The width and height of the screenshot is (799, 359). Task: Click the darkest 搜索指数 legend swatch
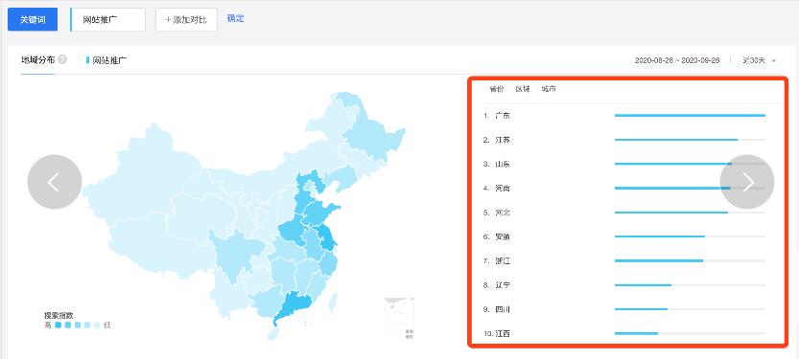tap(59, 325)
